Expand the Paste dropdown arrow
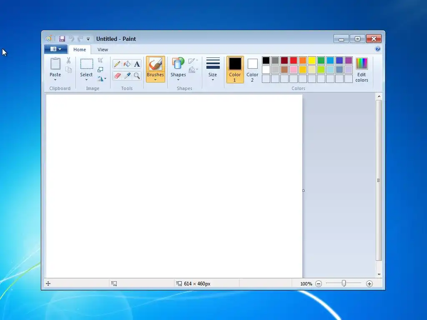427x320 pixels. (x=55, y=80)
